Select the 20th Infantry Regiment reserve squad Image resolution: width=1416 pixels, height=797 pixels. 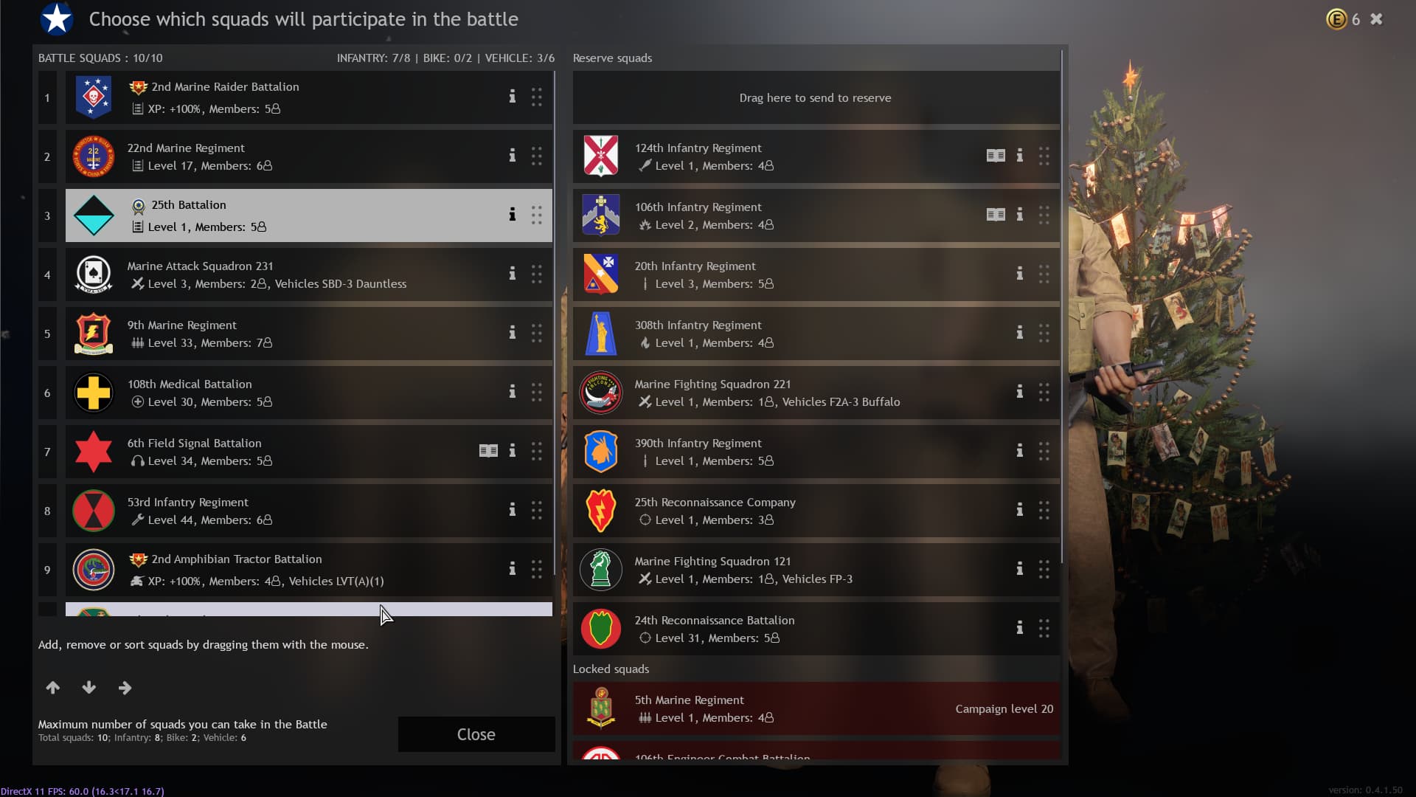[816, 275]
